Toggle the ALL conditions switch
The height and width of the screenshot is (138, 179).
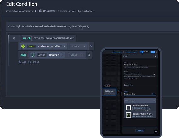point(29,38)
